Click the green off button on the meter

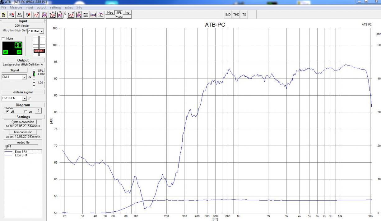5,52
